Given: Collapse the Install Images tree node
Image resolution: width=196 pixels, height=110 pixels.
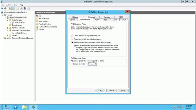Looking at the screenshot, I should [8, 20].
